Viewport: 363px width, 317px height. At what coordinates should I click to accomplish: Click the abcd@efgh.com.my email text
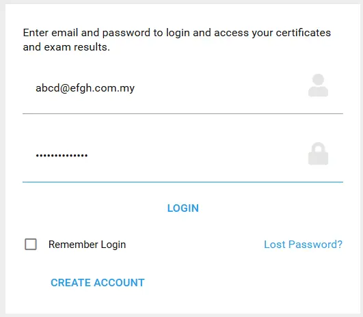(85, 88)
